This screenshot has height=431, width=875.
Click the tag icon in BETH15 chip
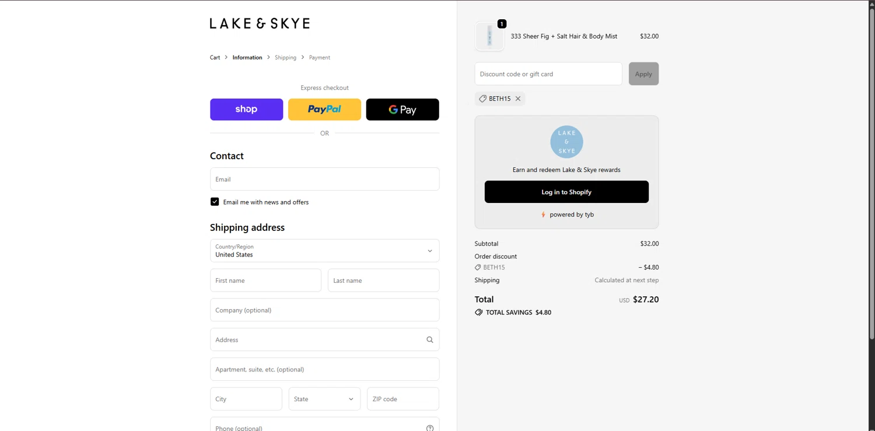coord(482,99)
